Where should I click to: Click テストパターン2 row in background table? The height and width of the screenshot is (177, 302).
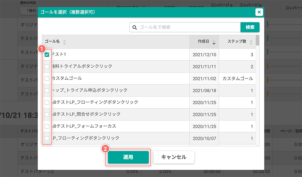pyautogui.click(x=37, y=172)
